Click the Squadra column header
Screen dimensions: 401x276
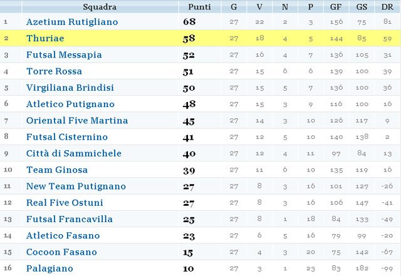(x=99, y=7)
